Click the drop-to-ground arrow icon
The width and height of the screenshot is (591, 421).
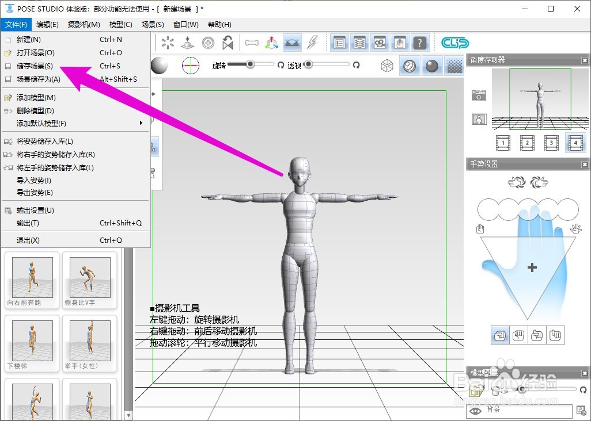pos(187,43)
